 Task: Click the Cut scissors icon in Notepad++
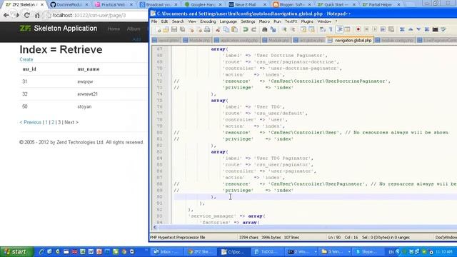[x=218, y=29]
